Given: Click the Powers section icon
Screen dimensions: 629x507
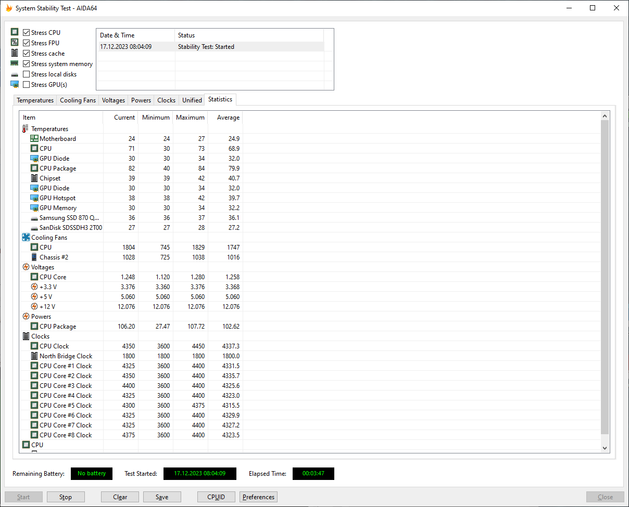Looking at the screenshot, I should pyautogui.click(x=26, y=317).
